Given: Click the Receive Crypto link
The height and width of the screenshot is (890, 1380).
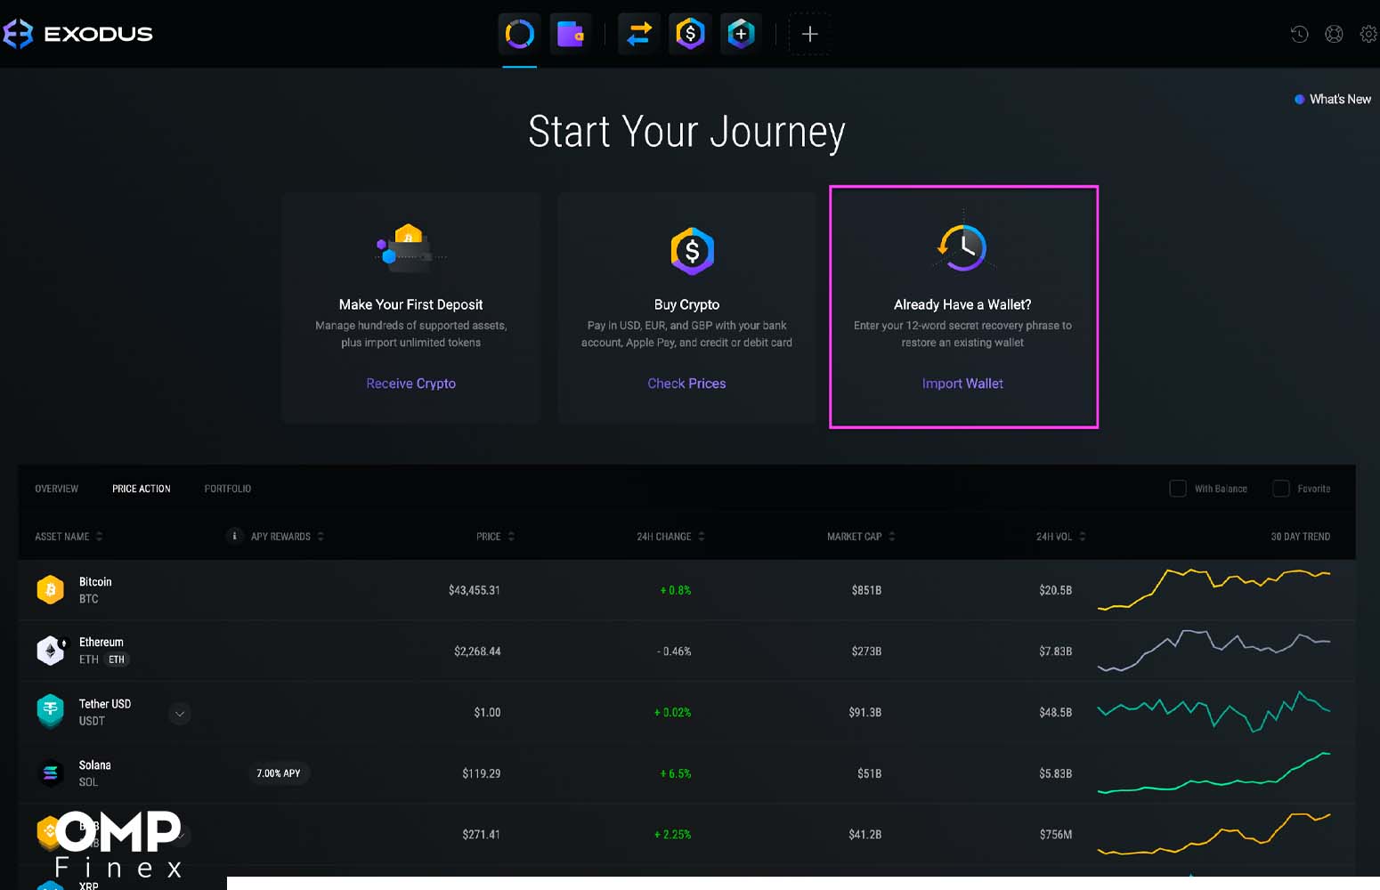Looking at the screenshot, I should (x=411, y=384).
